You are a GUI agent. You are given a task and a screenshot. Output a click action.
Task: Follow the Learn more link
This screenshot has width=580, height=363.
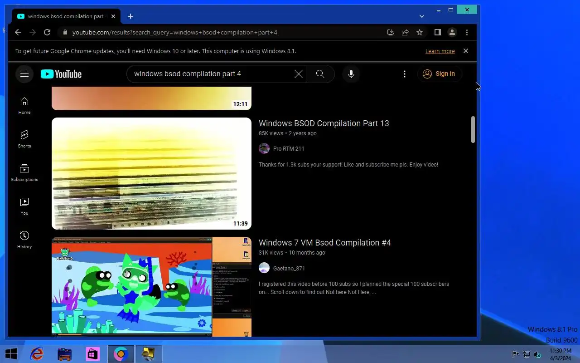440,51
